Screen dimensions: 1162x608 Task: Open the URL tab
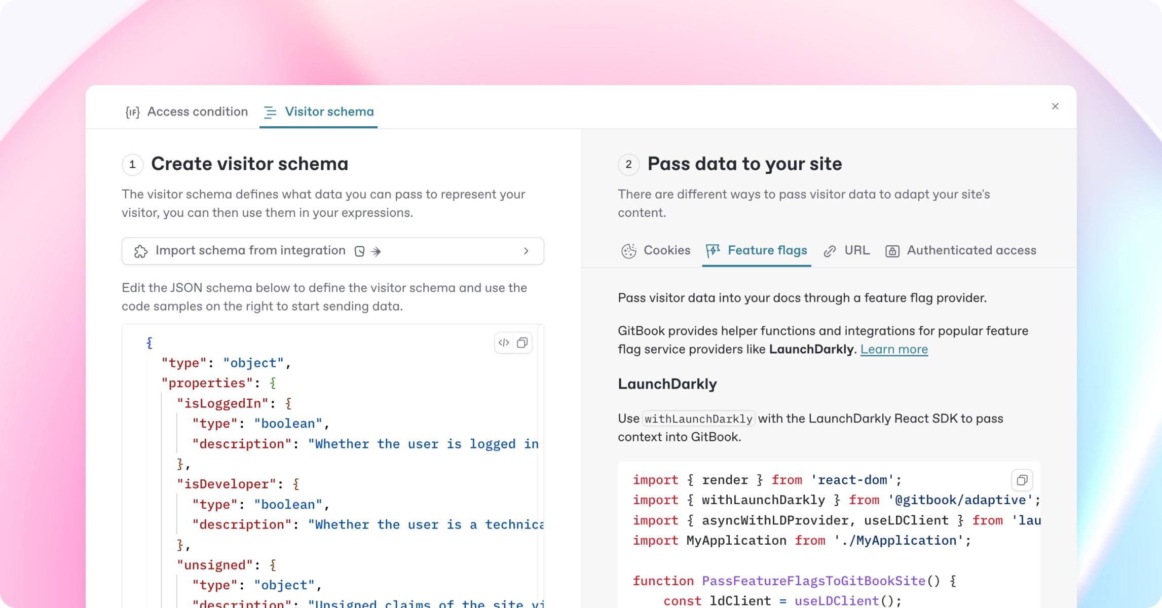click(x=847, y=250)
